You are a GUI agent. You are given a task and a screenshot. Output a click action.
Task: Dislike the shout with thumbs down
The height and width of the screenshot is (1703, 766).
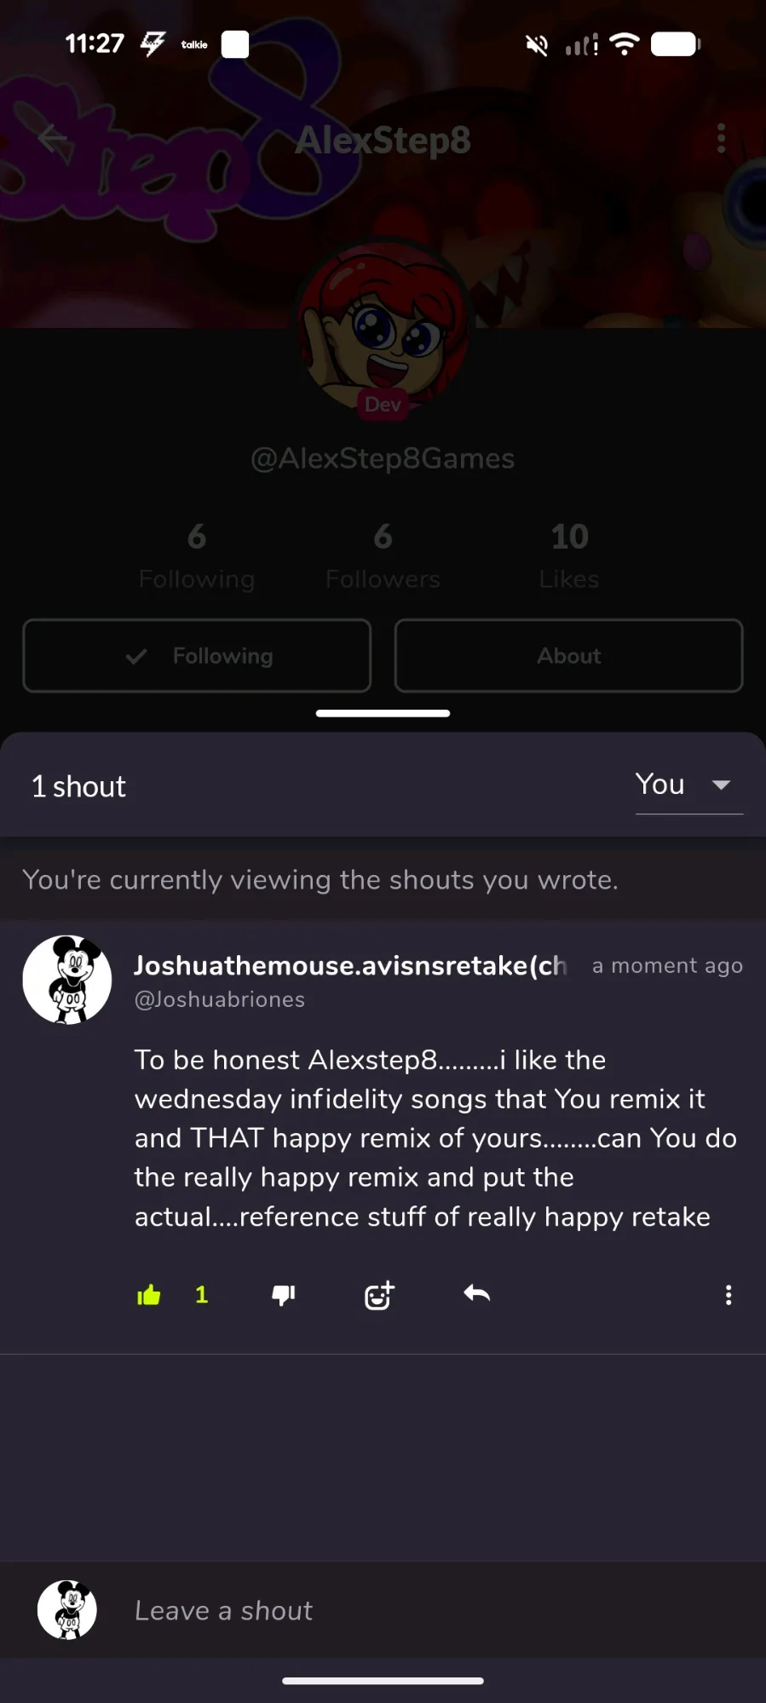pos(283,1296)
